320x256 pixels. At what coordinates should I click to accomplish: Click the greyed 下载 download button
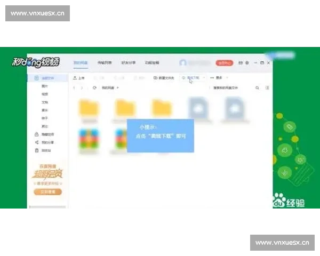coord(99,78)
